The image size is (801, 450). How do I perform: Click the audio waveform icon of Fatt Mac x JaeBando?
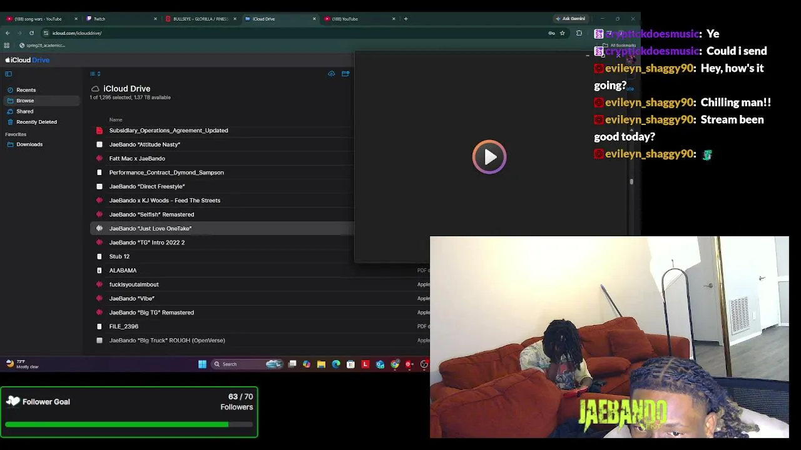pyautogui.click(x=99, y=159)
